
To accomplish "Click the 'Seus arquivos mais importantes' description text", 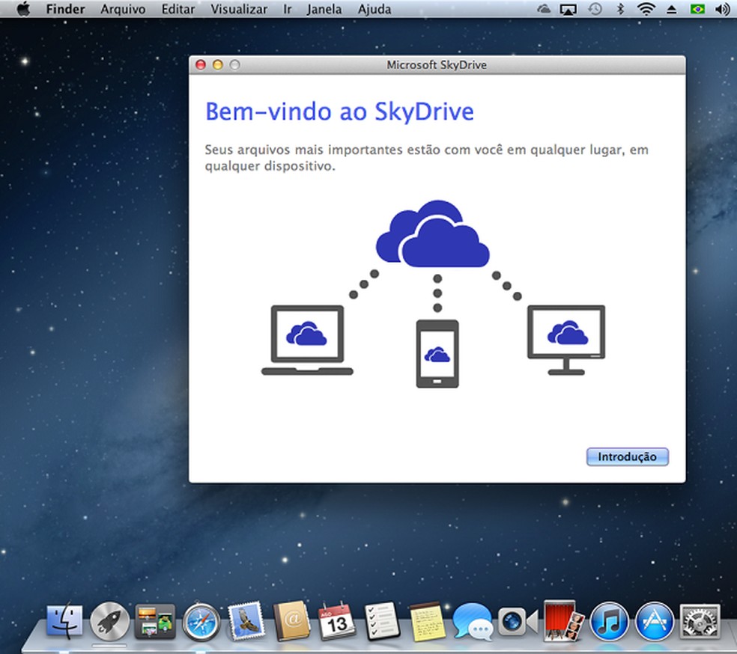I will [x=426, y=158].
